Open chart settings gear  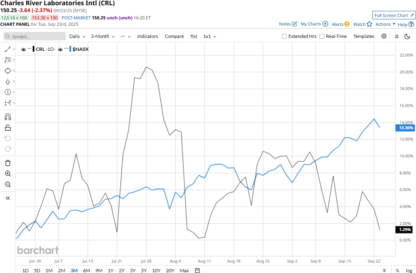pos(384,36)
